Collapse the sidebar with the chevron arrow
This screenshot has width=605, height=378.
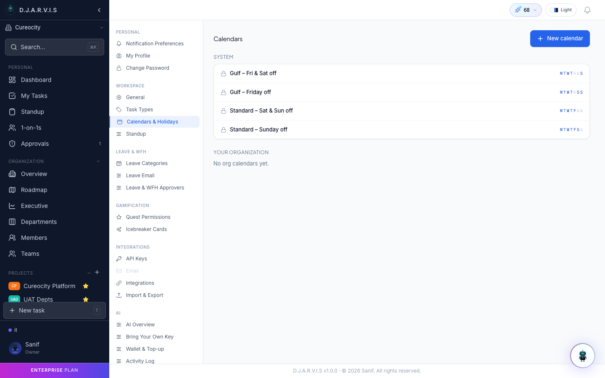tap(99, 10)
